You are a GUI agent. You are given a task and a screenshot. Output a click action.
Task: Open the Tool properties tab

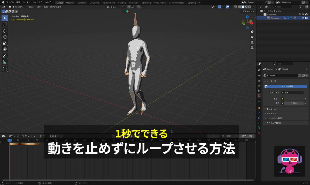pos(259,70)
